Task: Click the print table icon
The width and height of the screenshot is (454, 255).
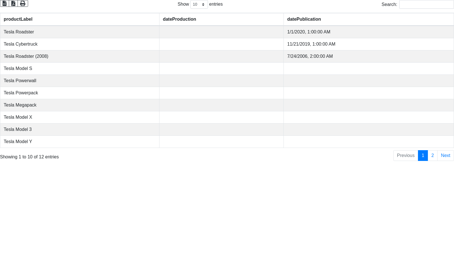Action: tap(23, 3)
